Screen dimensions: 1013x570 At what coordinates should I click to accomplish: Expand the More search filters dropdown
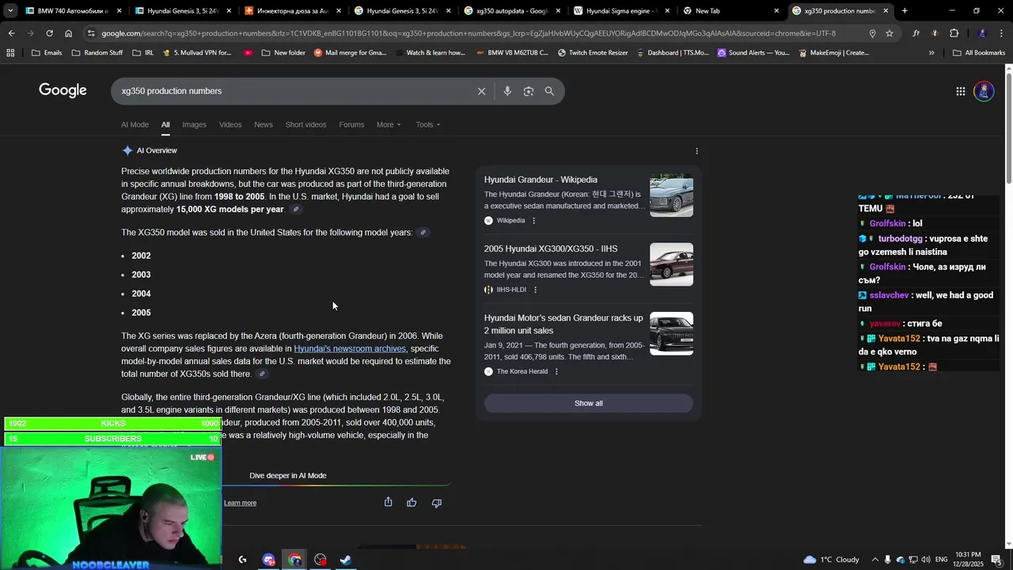click(x=389, y=124)
